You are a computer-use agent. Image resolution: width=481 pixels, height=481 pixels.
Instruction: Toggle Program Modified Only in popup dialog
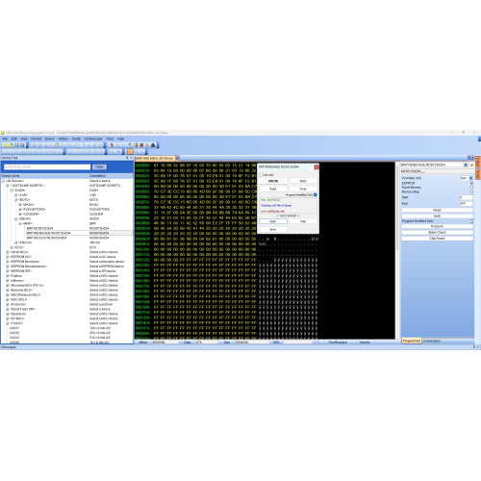(x=316, y=194)
